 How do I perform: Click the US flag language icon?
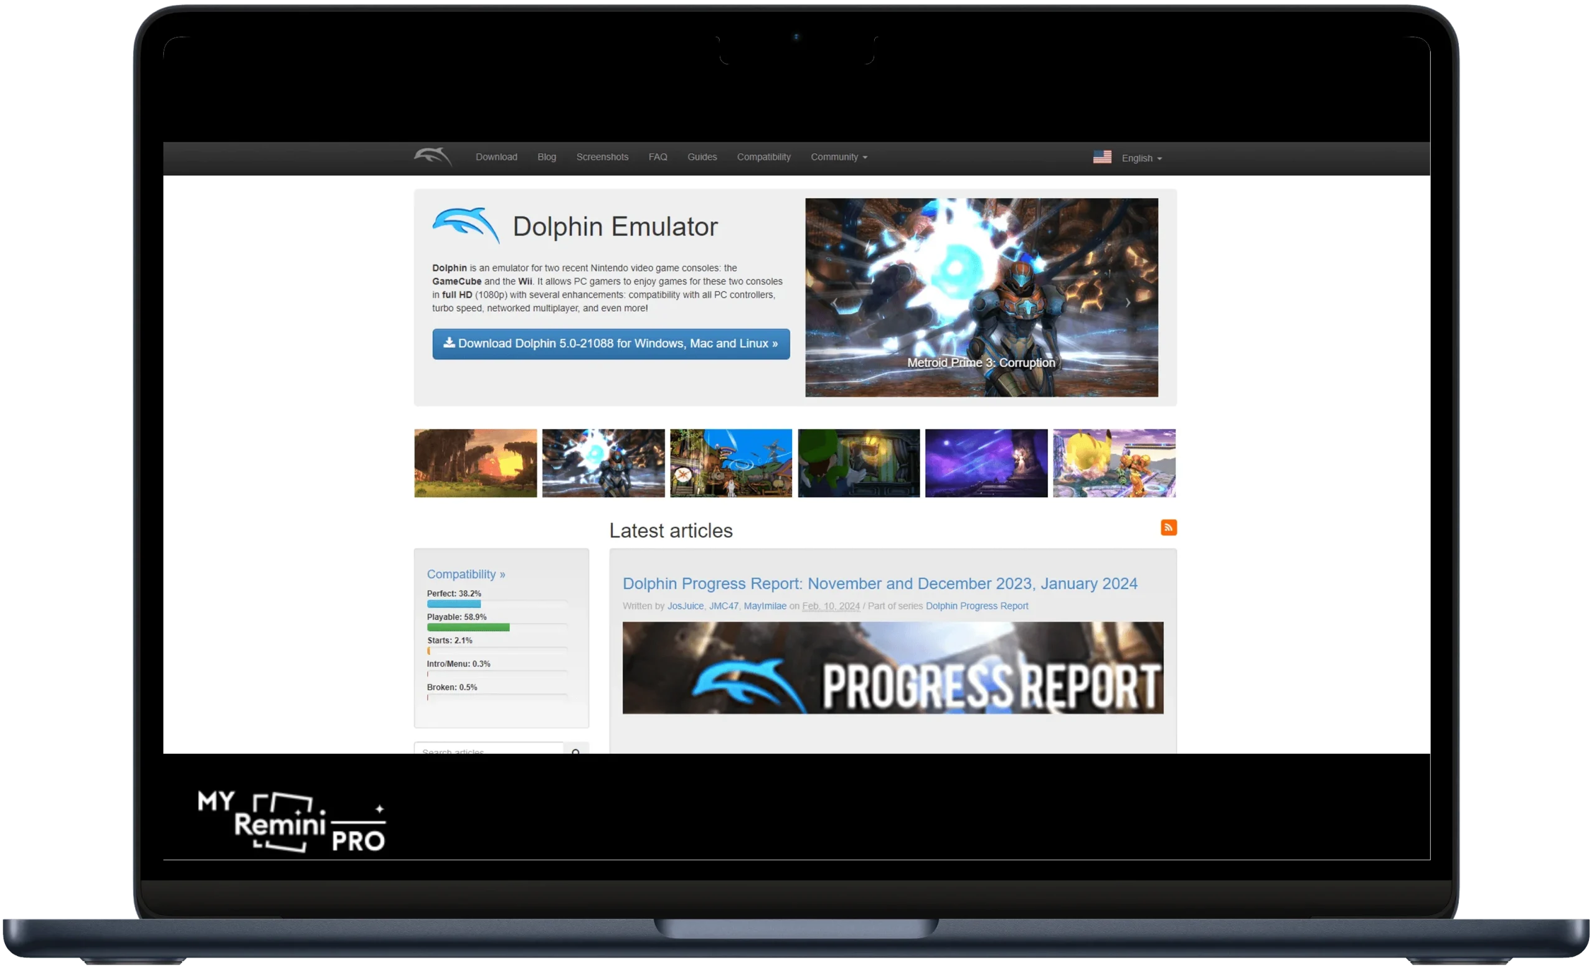1101,157
